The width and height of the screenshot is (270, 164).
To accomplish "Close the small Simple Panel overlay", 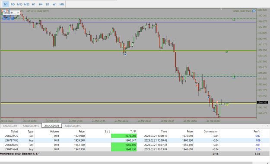I will coord(18,13).
